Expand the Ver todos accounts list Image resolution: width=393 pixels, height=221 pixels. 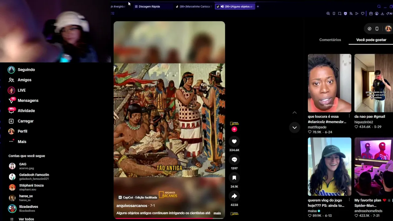pos(22,219)
